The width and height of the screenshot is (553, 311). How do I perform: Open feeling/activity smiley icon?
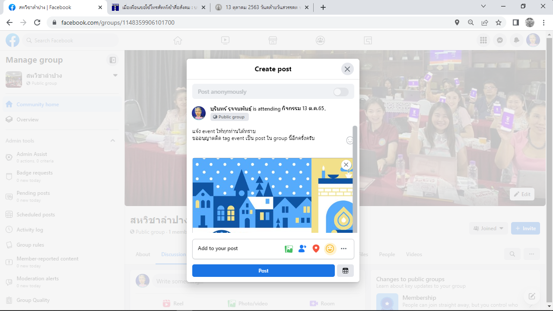coord(330,249)
